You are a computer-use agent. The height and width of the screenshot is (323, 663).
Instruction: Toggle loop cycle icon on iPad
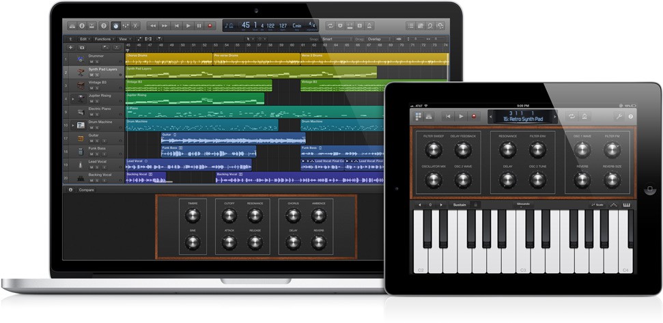click(x=572, y=116)
